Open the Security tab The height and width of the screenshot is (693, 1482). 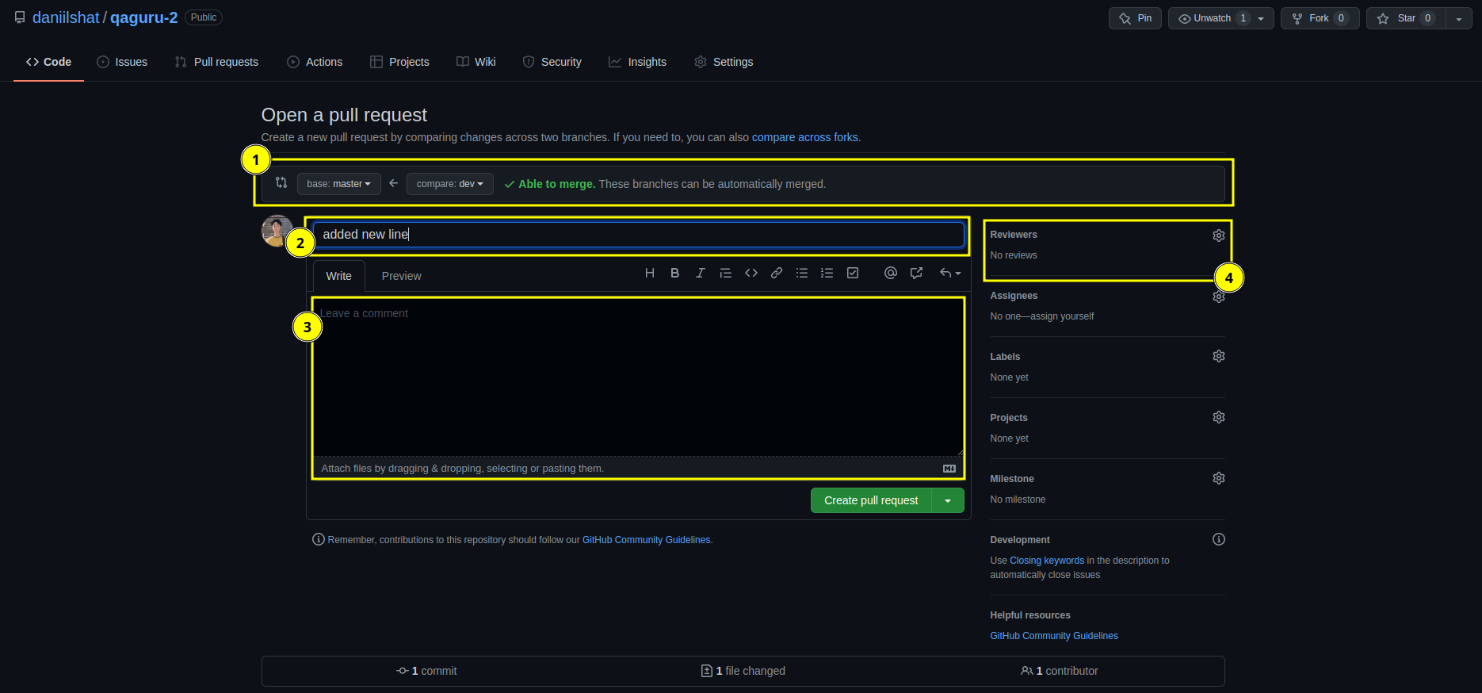click(x=552, y=62)
